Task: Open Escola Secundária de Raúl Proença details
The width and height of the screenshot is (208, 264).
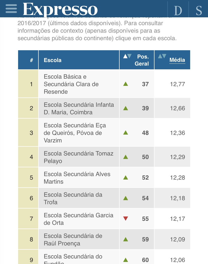Action: click(x=73, y=240)
